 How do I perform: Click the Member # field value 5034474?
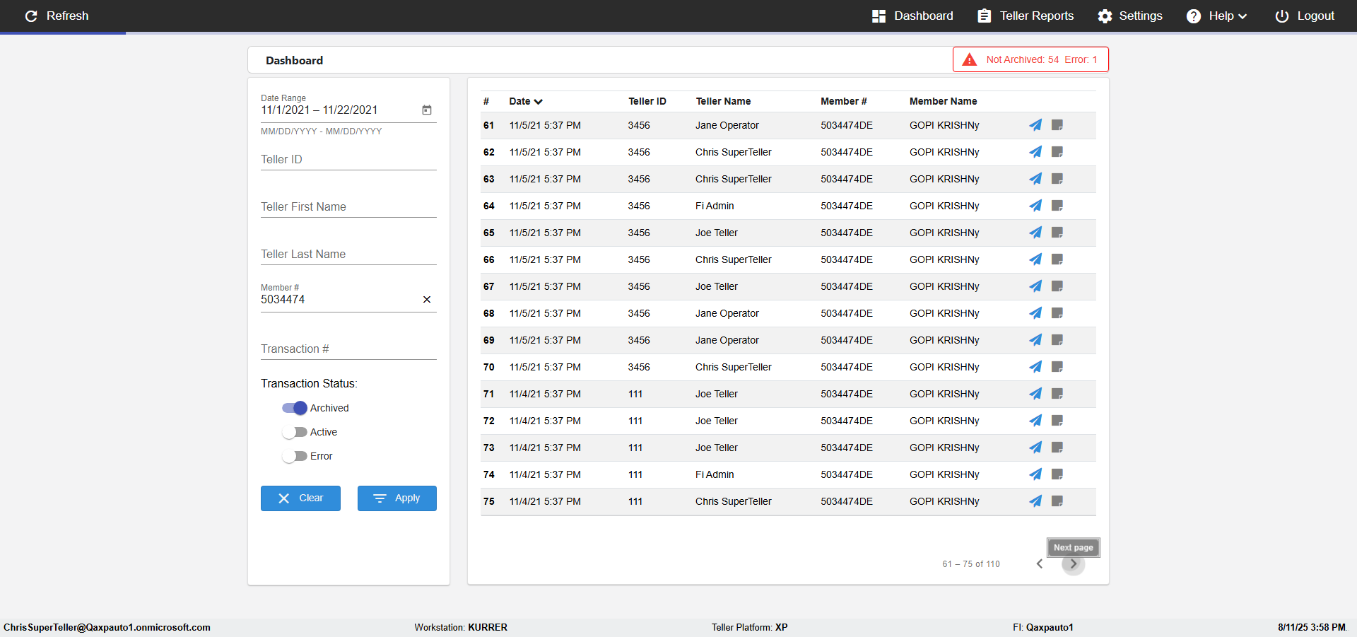[x=283, y=299]
